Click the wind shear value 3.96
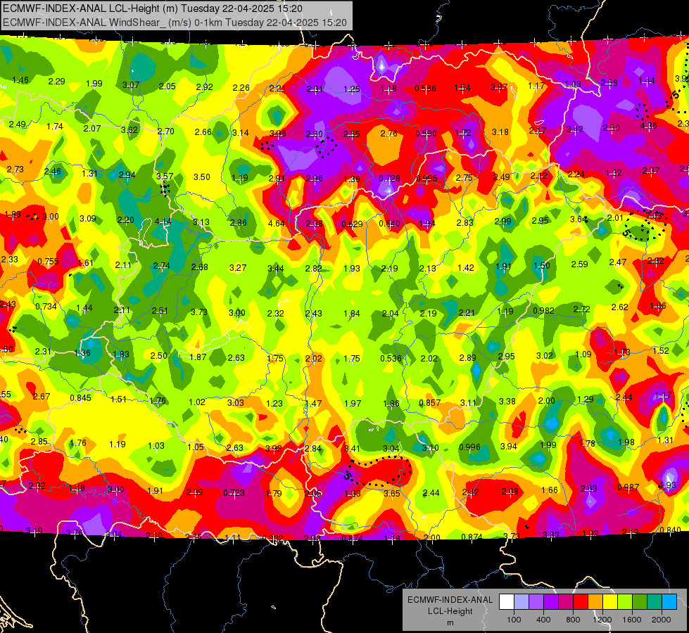Image resolution: width=689 pixels, height=633 pixels. [278, 133]
